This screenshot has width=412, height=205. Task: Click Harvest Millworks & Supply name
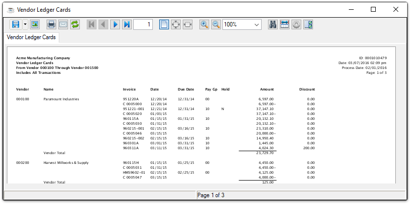click(66, 163)
